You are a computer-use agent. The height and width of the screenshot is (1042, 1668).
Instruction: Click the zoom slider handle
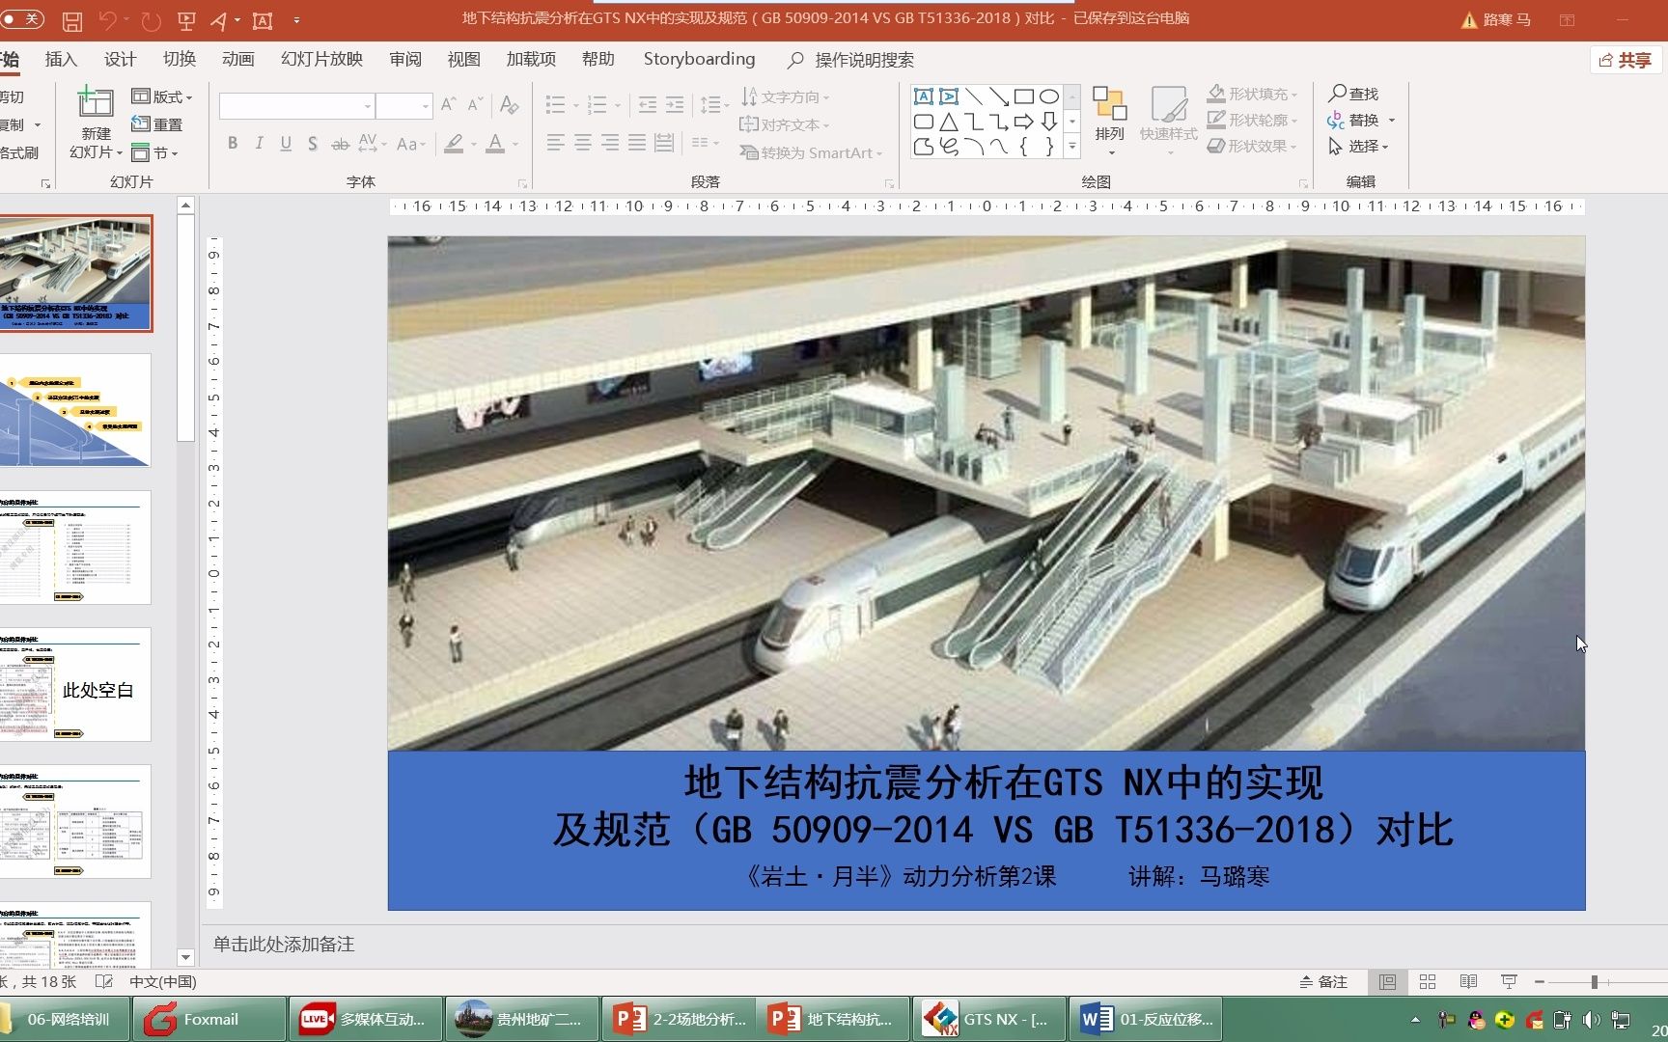[1595, 982]
